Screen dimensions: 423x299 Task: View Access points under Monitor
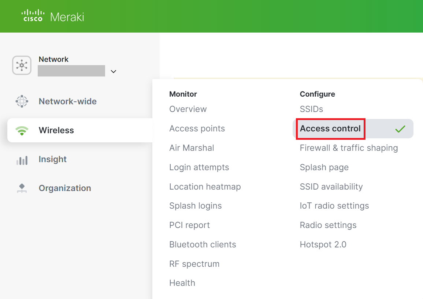(197, 128)
